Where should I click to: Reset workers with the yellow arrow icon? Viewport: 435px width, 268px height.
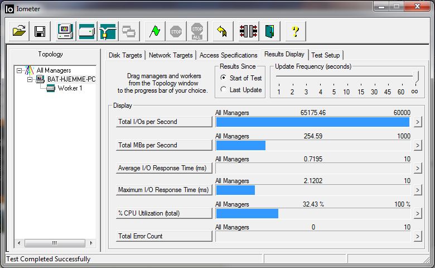coord(223,31)
